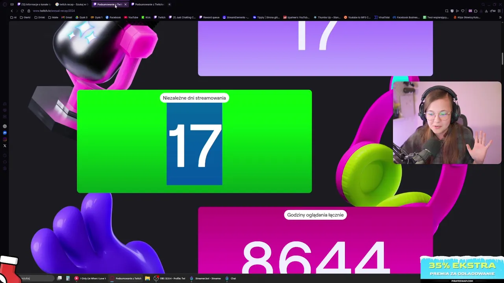Image resolution: width=504 pixels, height=283 pixels.
Task: Bookmark this page with heart icon
Action: click(x=463, y=11)
